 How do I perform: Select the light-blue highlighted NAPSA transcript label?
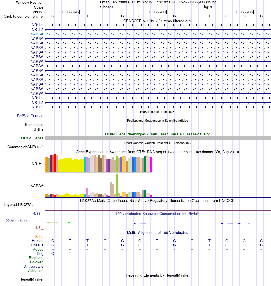click(37, 34)
